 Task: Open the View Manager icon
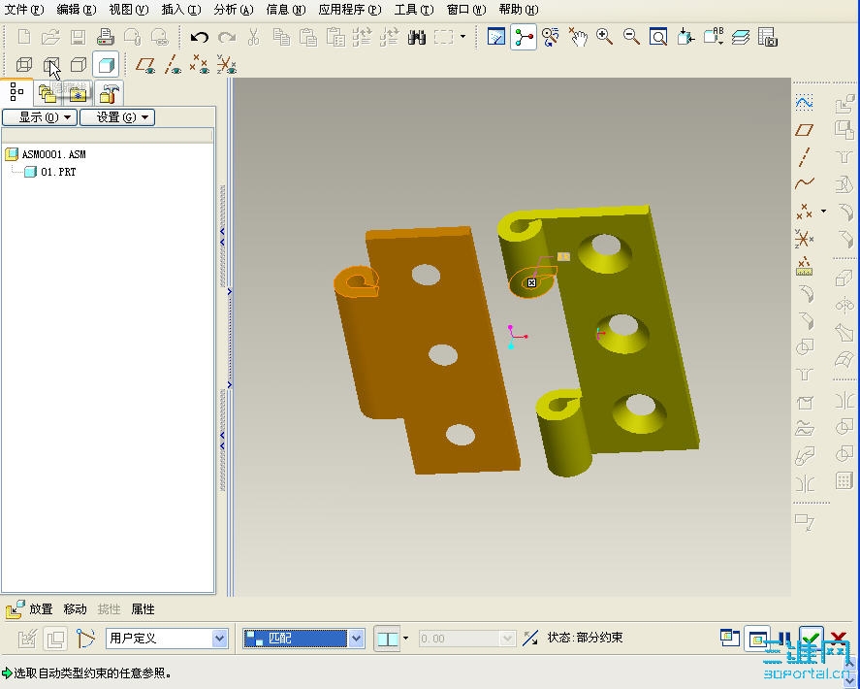click(767, 37)
